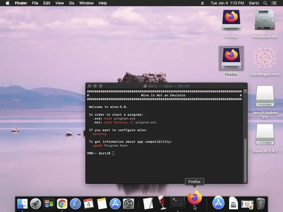
Task: Click the Terminal window scrollbar thumb
Action: point(245,160)
